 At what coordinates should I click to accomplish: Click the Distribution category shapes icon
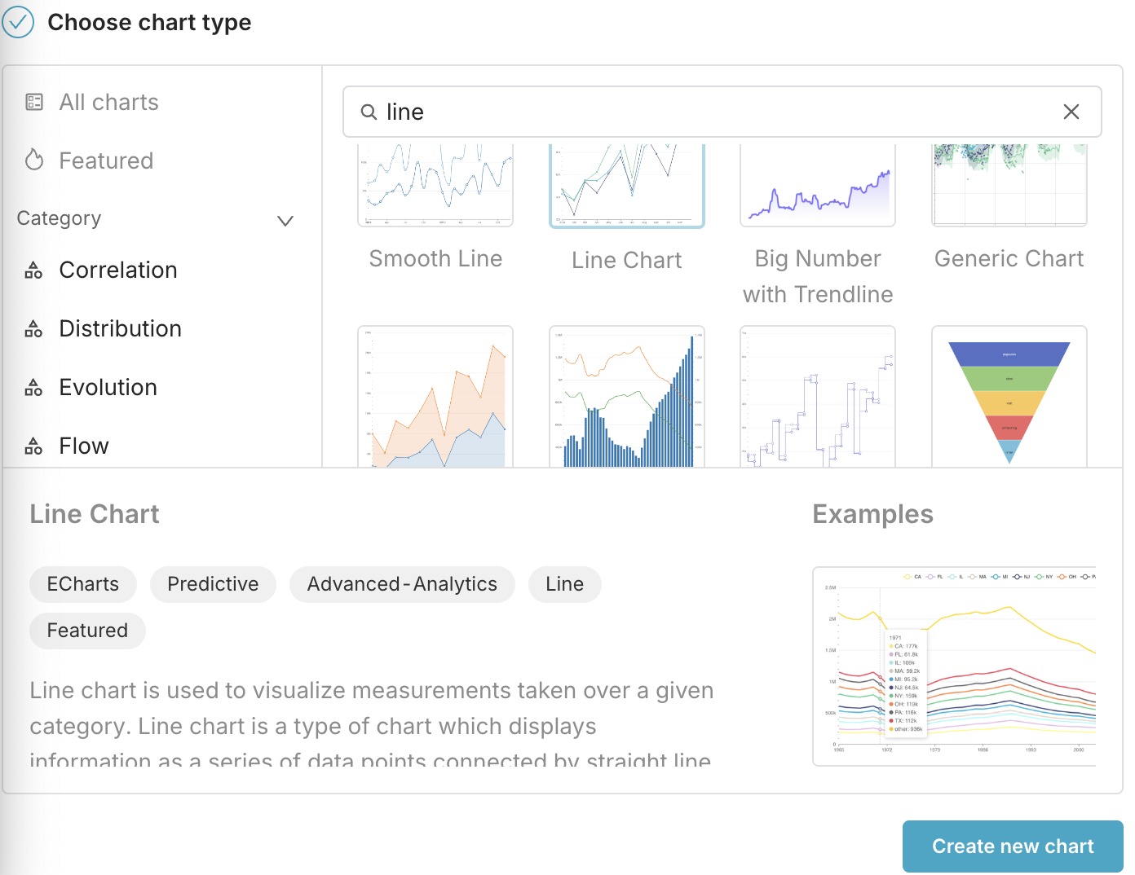pos(33,329)
